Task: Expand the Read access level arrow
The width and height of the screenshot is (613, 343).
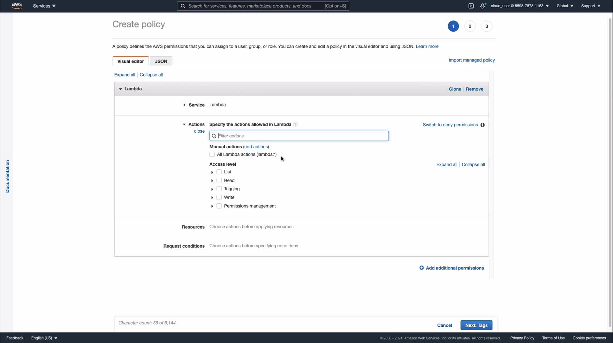Action: point(212,181)
